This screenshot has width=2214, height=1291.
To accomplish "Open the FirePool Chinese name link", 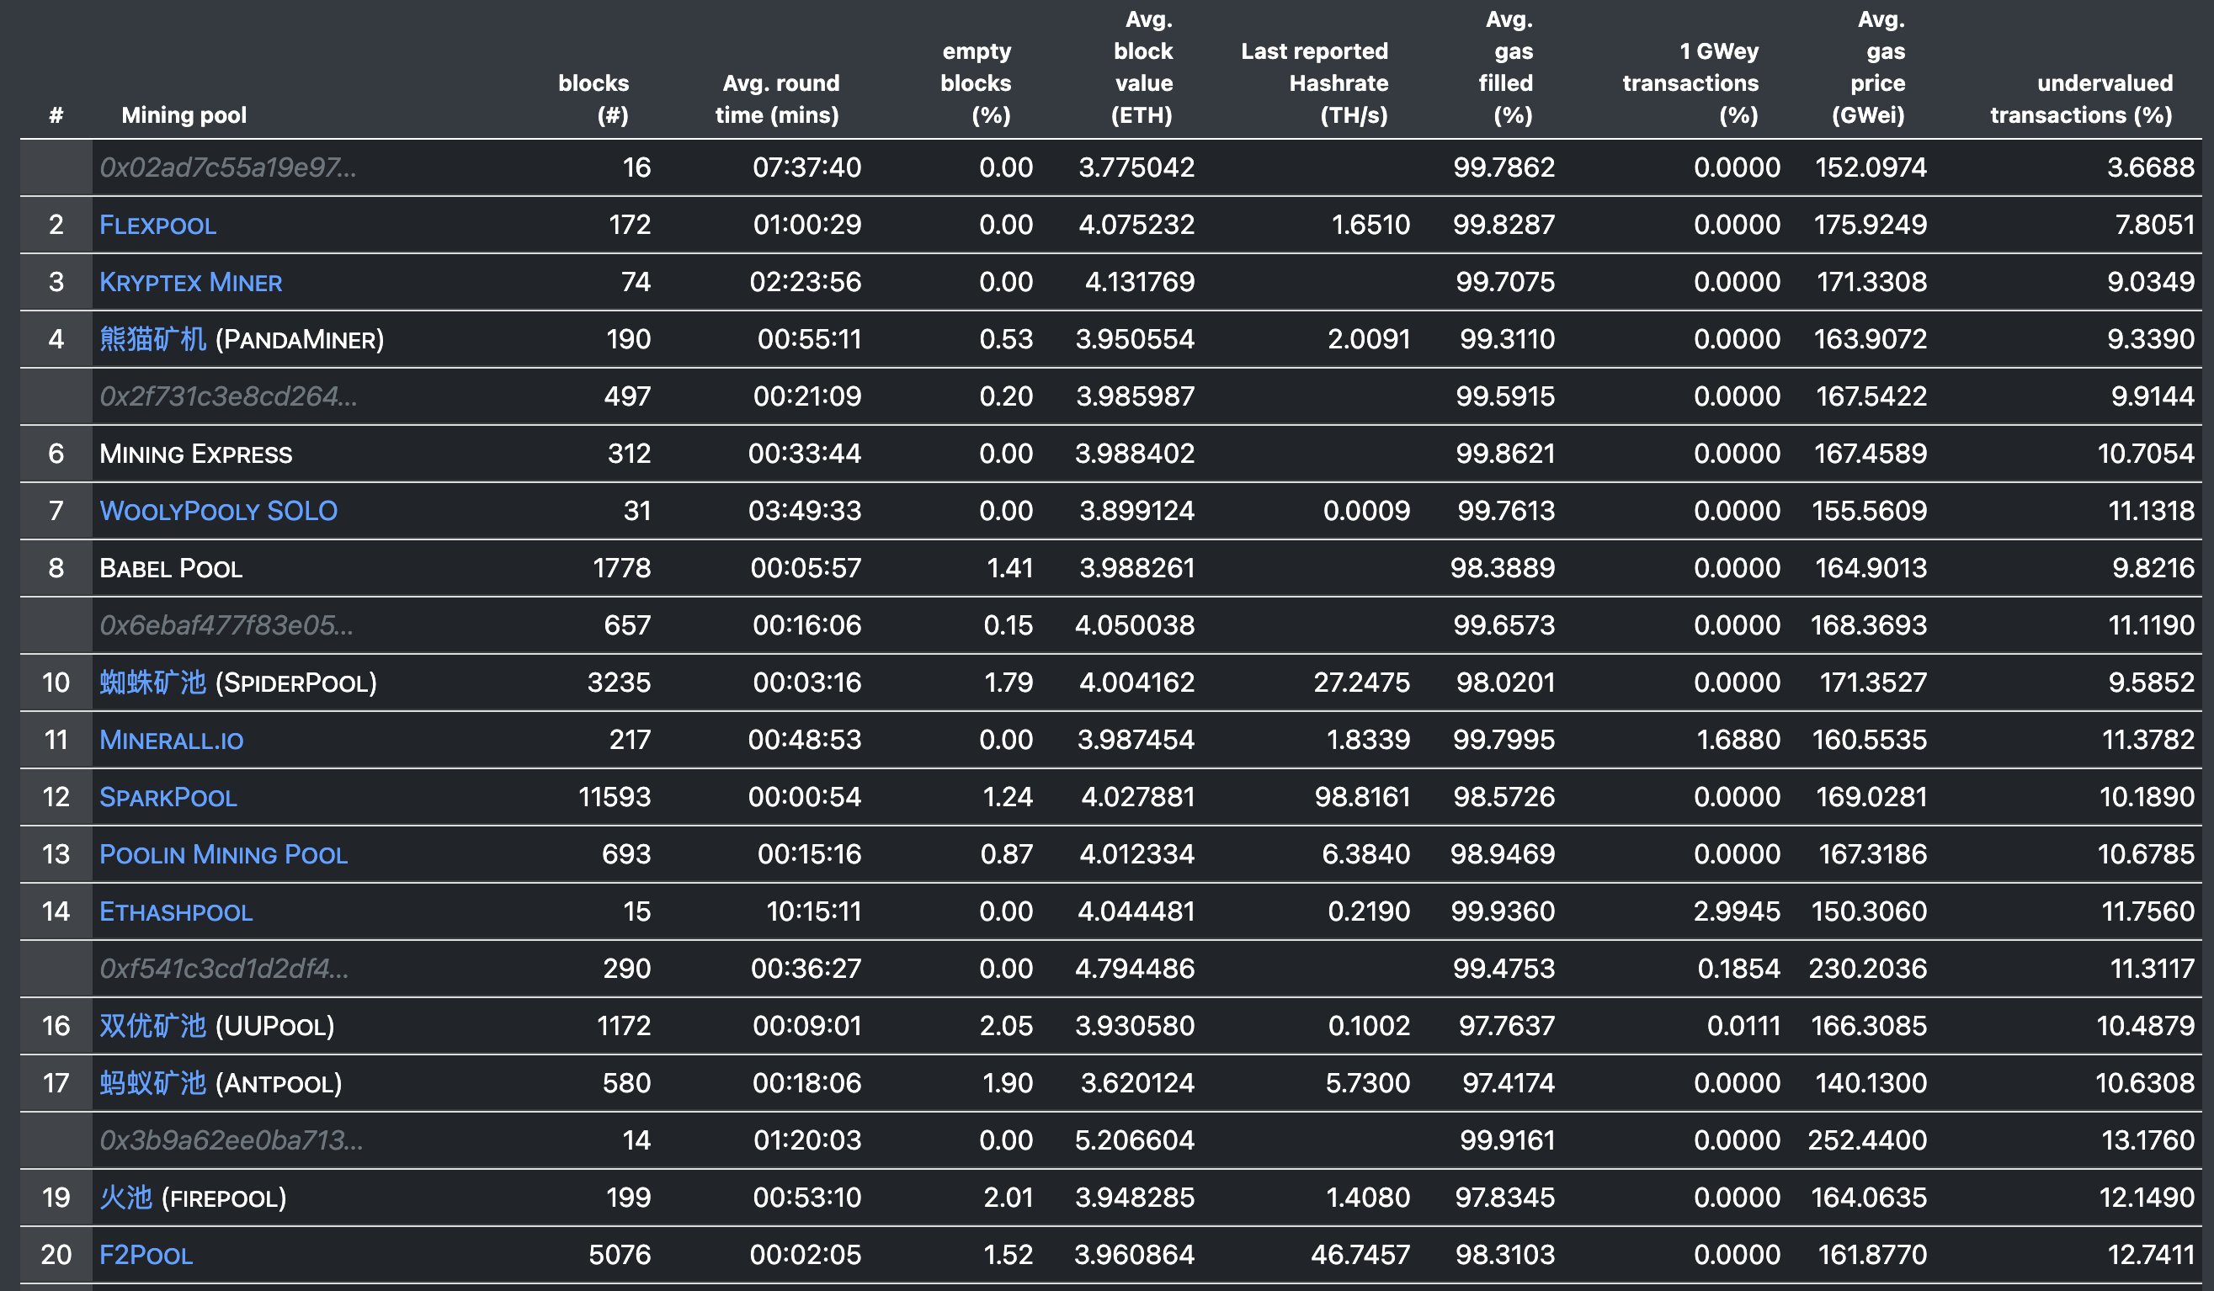I will coord(125,1198).
